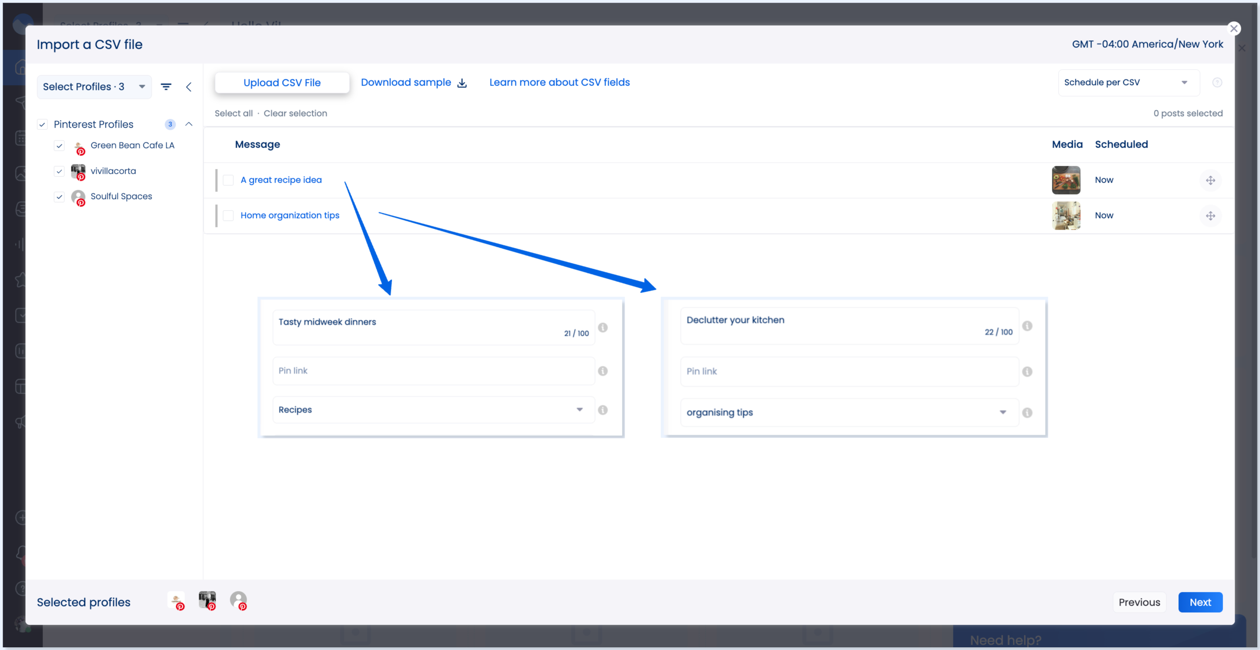Close the Import a CSV file dialog
Image resolution: width=1260 pixels, height=650 pixels.
[1233, 29]
